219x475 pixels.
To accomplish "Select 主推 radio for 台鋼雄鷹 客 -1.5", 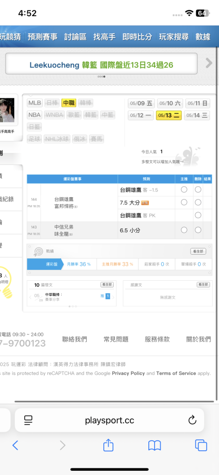I will click(x=184, y=190).
